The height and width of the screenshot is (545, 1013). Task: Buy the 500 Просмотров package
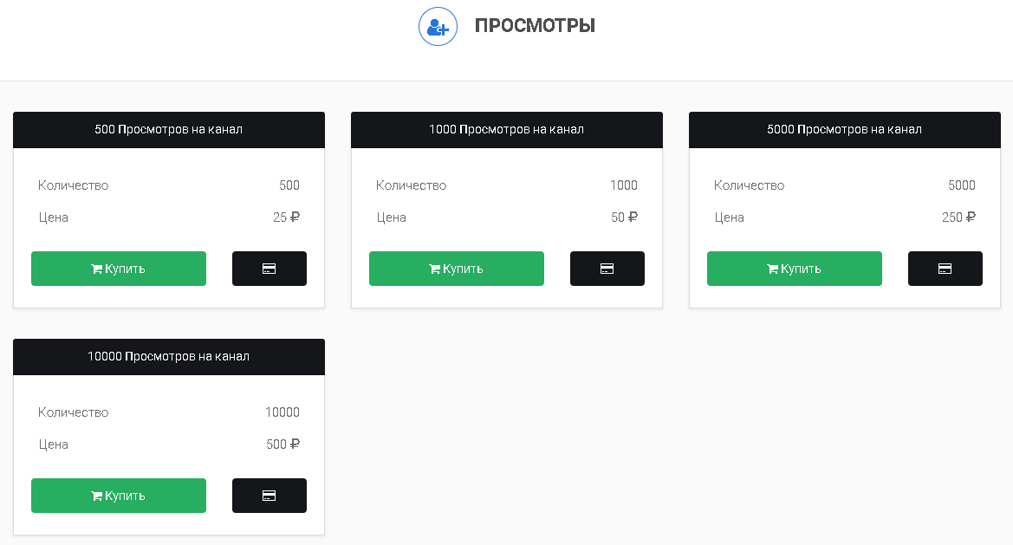click(119, 269)
